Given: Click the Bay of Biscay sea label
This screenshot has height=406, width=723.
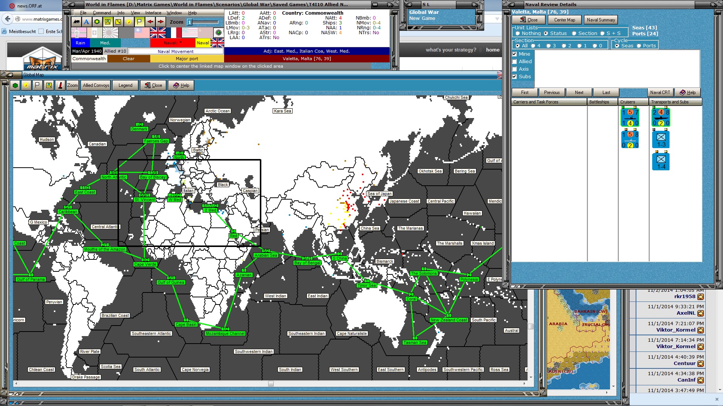Looking at the screenshot, I should click(x=153, y=177).
